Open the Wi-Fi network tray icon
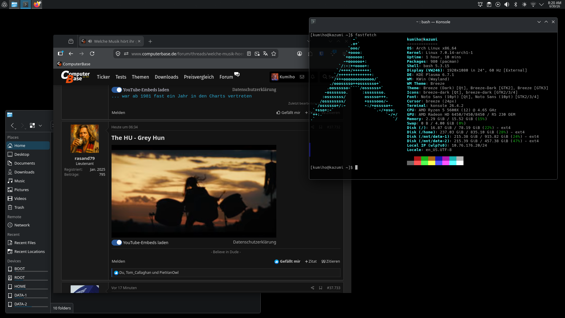This screenshot has width=565, height=318. [x=533, y=4]
